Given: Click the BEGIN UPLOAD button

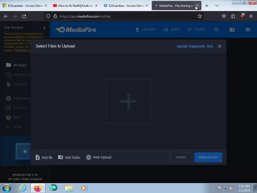Looking at the screenshot, I should click(208, 157).
